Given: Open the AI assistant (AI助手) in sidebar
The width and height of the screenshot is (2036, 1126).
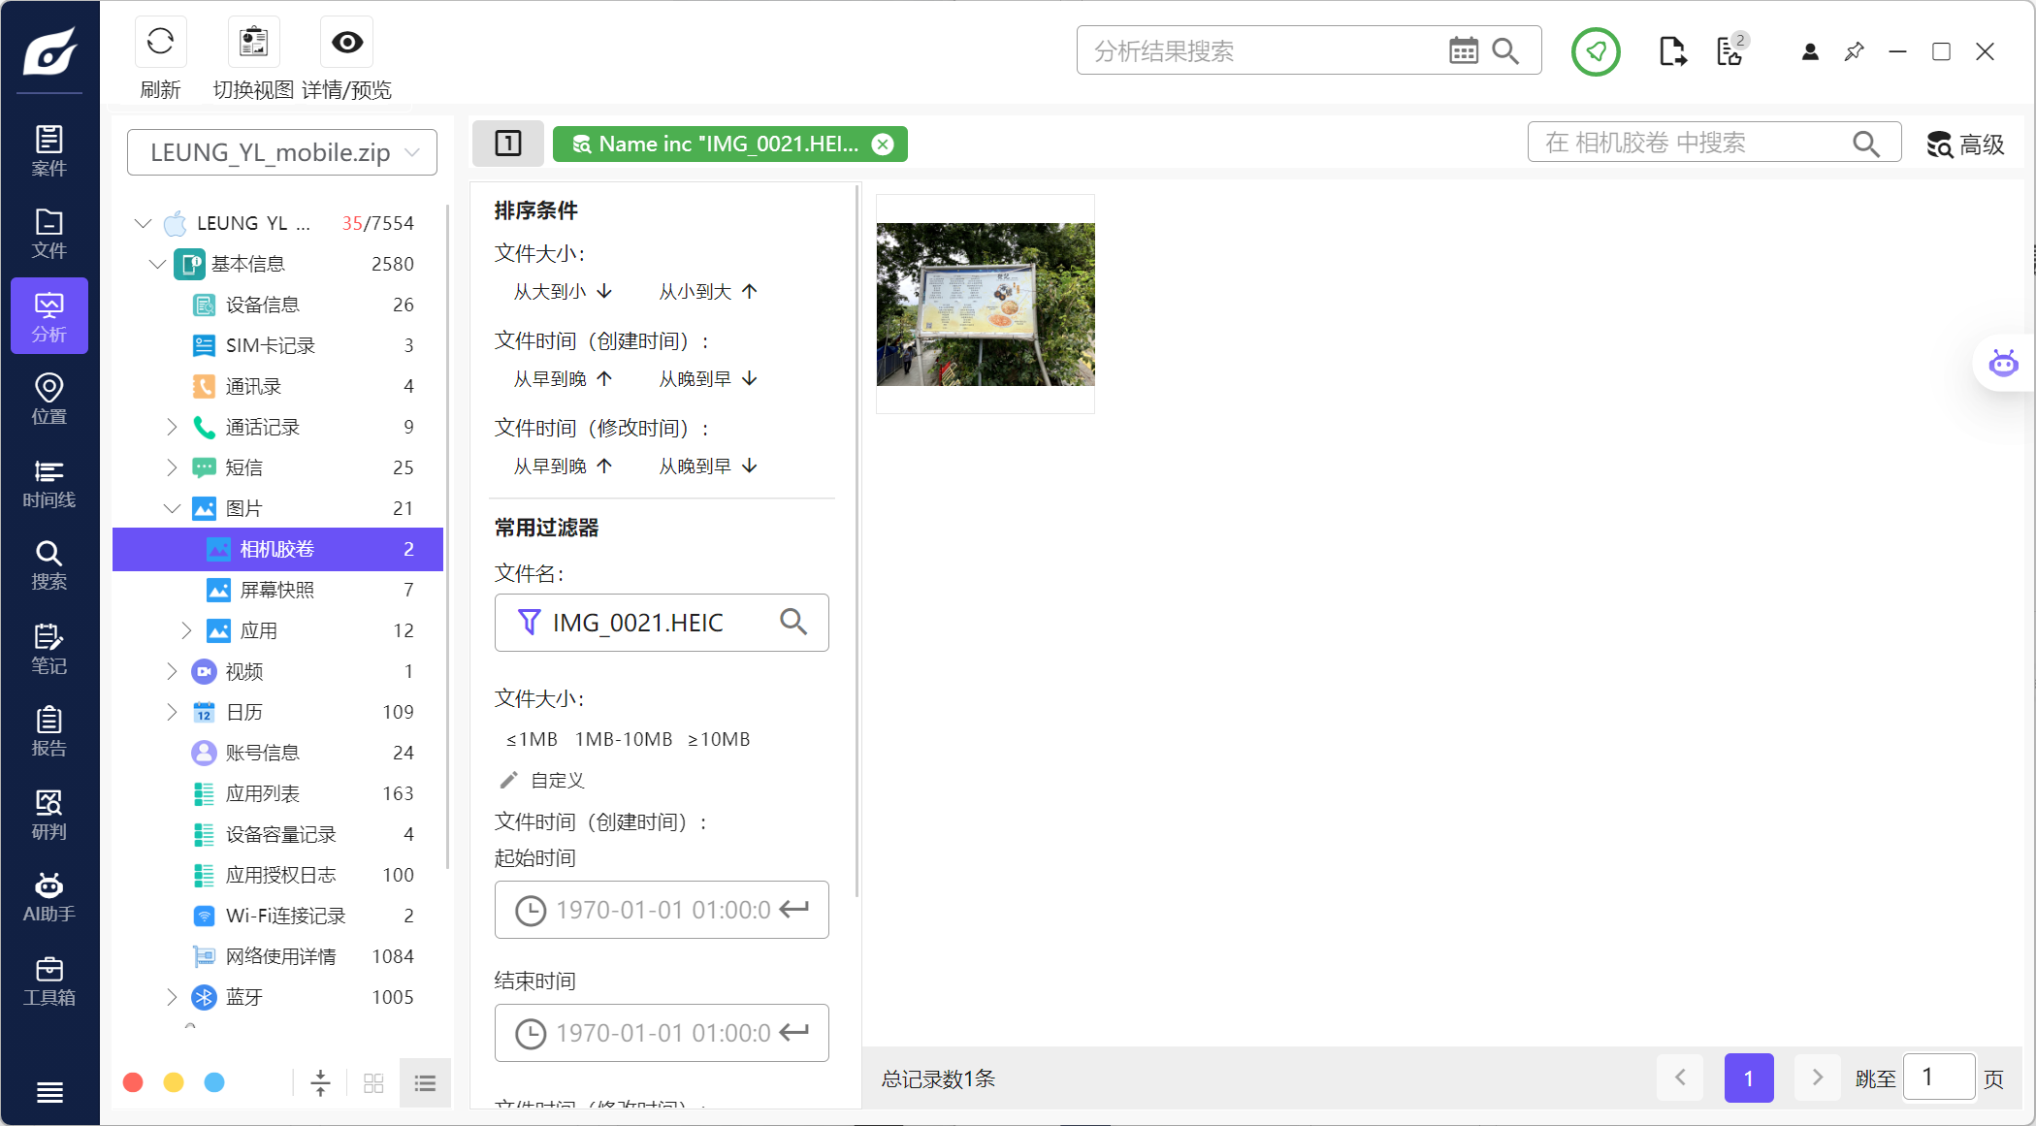Looking at the screenshot, I should (48, 897).
